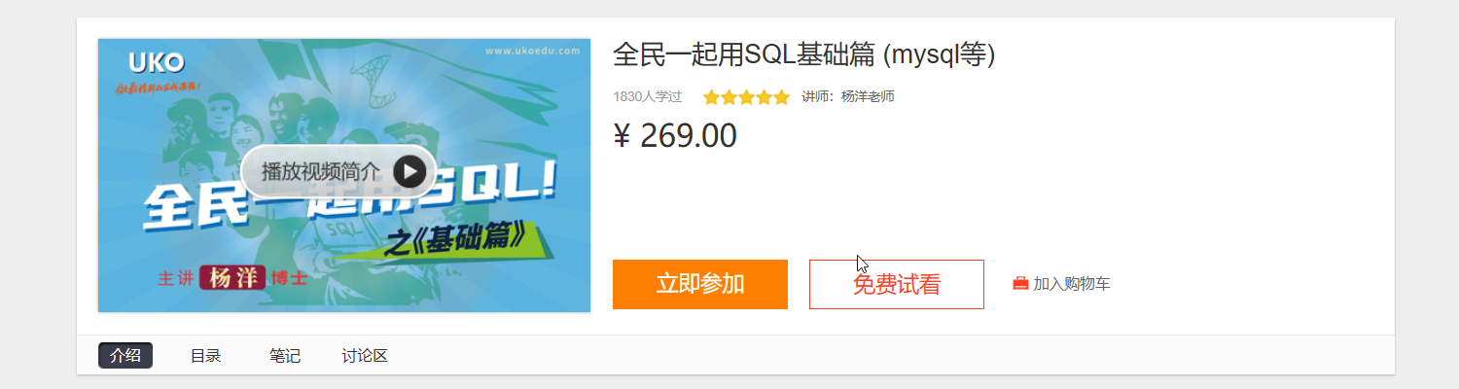Click the UKO logo on course image
The height and width of the screenshot is (389, 1459).
[x=156, y=63]
